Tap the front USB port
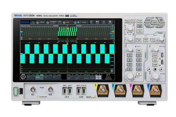Image resolution: width=176 pixels, height=117 pixels. coord(21,91)
